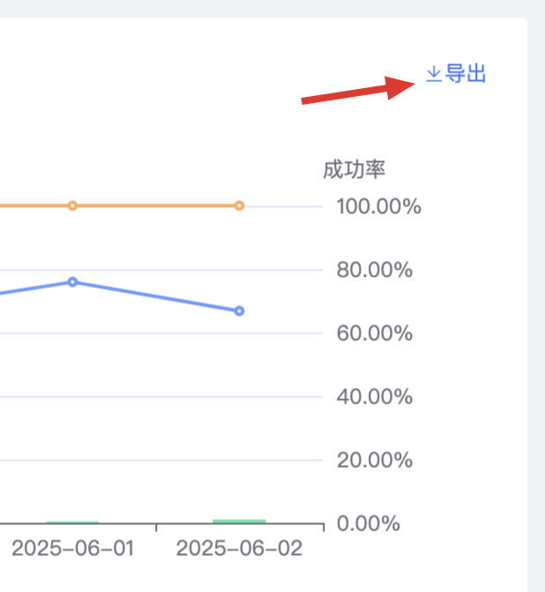Click the 20.00% axis label
545x592 pixels.
pos(374,460)
